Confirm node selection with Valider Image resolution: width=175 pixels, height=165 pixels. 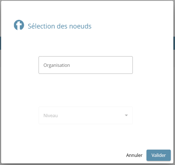(159, 155)
